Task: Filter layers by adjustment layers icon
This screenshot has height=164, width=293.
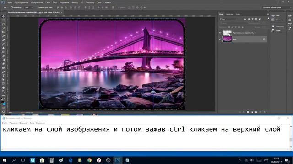Action: point(249,19)
